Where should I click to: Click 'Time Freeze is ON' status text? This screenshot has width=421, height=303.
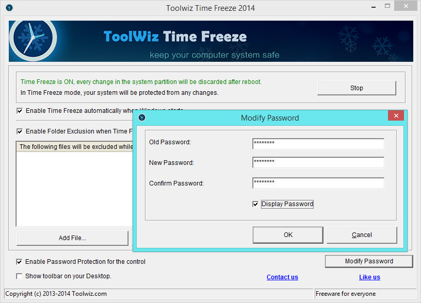[141, 82]
